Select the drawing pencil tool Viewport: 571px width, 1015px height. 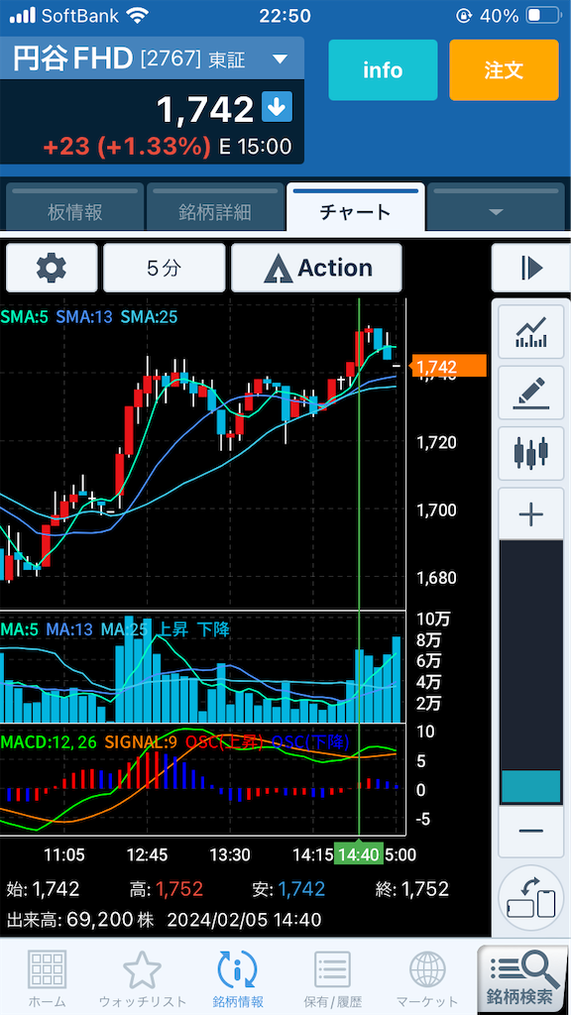click(x=530, y=394)
